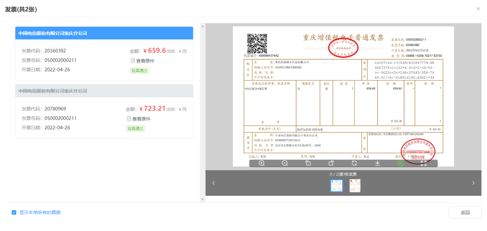The width and height of the screenshot is (487, 231).
Task: Click invoice code 20360392
Action: pyautogui.click(x=55, y=51)
